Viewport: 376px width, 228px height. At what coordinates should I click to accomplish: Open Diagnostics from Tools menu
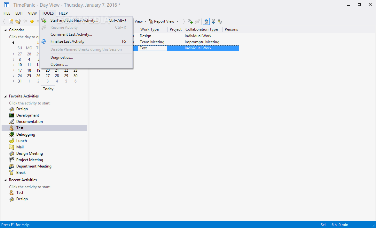pyautogui.click(x=86, y=57)
